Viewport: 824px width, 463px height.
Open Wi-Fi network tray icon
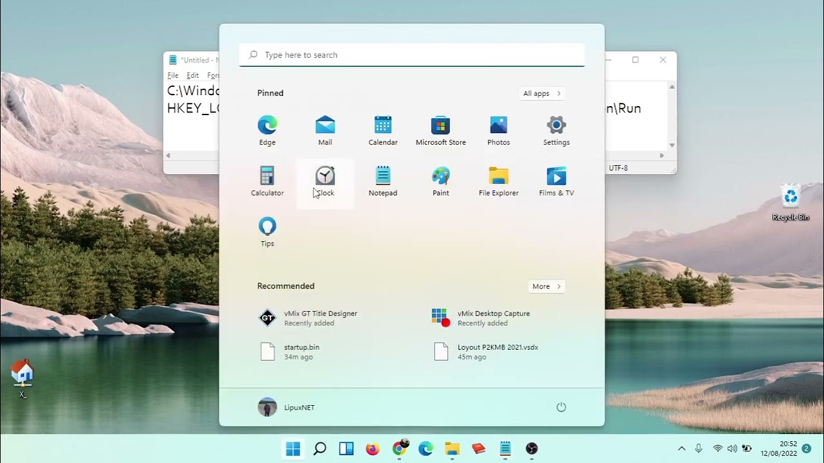tap(718, 449)
